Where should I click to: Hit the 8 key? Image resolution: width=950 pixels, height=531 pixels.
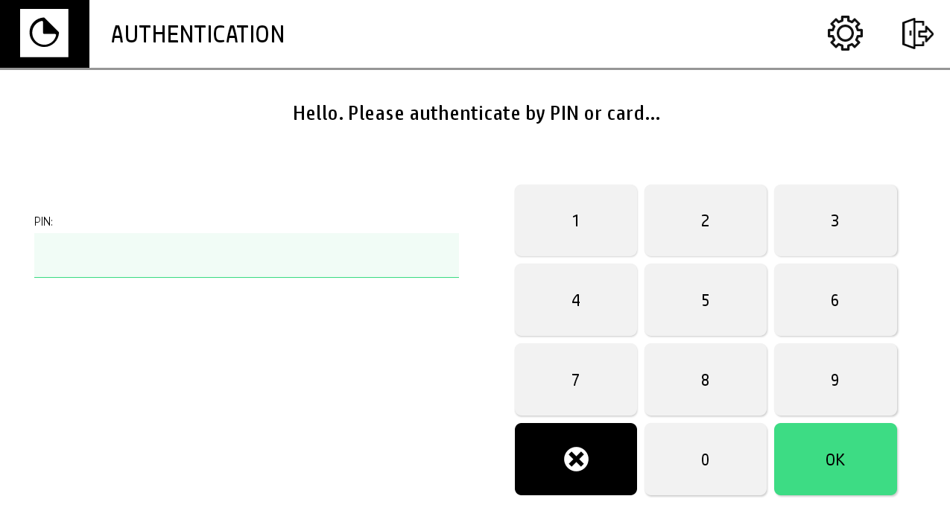tap(706, 380)
